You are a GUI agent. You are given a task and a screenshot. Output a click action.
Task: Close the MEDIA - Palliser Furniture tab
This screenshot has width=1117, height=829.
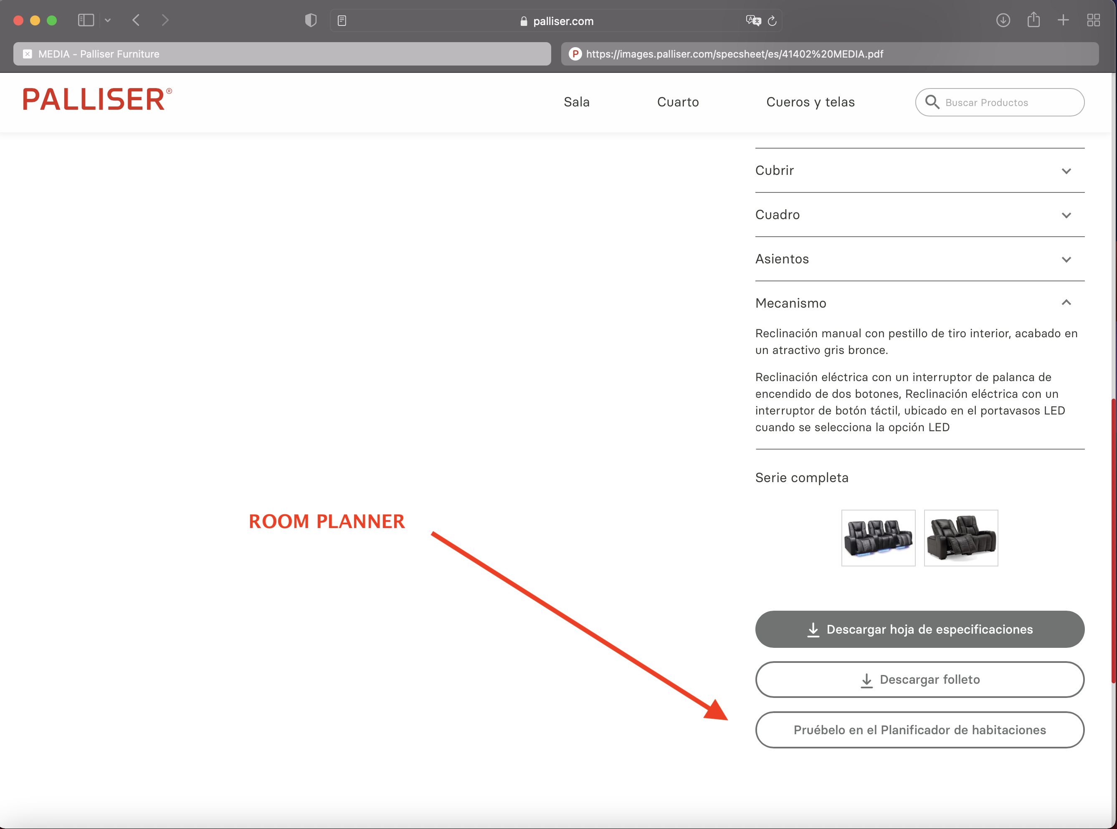(x=28, y=54)
